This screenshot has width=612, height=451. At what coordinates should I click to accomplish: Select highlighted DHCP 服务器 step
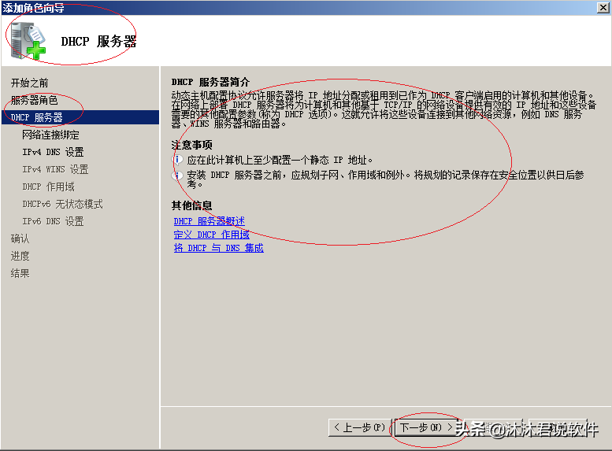[80, 117]
